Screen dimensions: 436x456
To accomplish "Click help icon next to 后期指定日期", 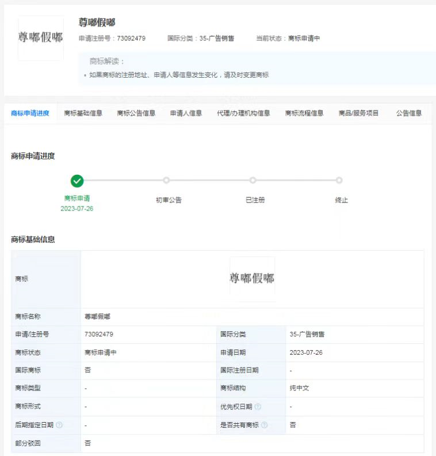I will tap(59, 425).
